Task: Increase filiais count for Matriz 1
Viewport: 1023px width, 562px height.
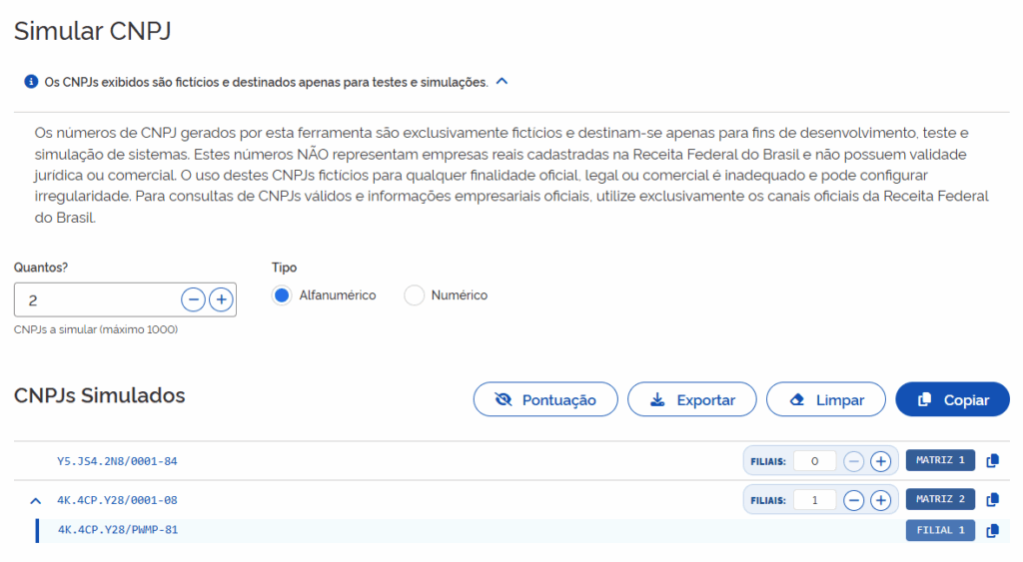Action: coord(880,461)
